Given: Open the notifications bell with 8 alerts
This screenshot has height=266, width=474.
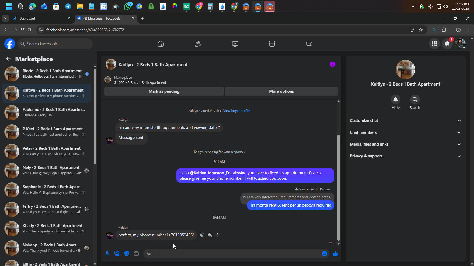Looking at the screenshot, I should (447, 44).
